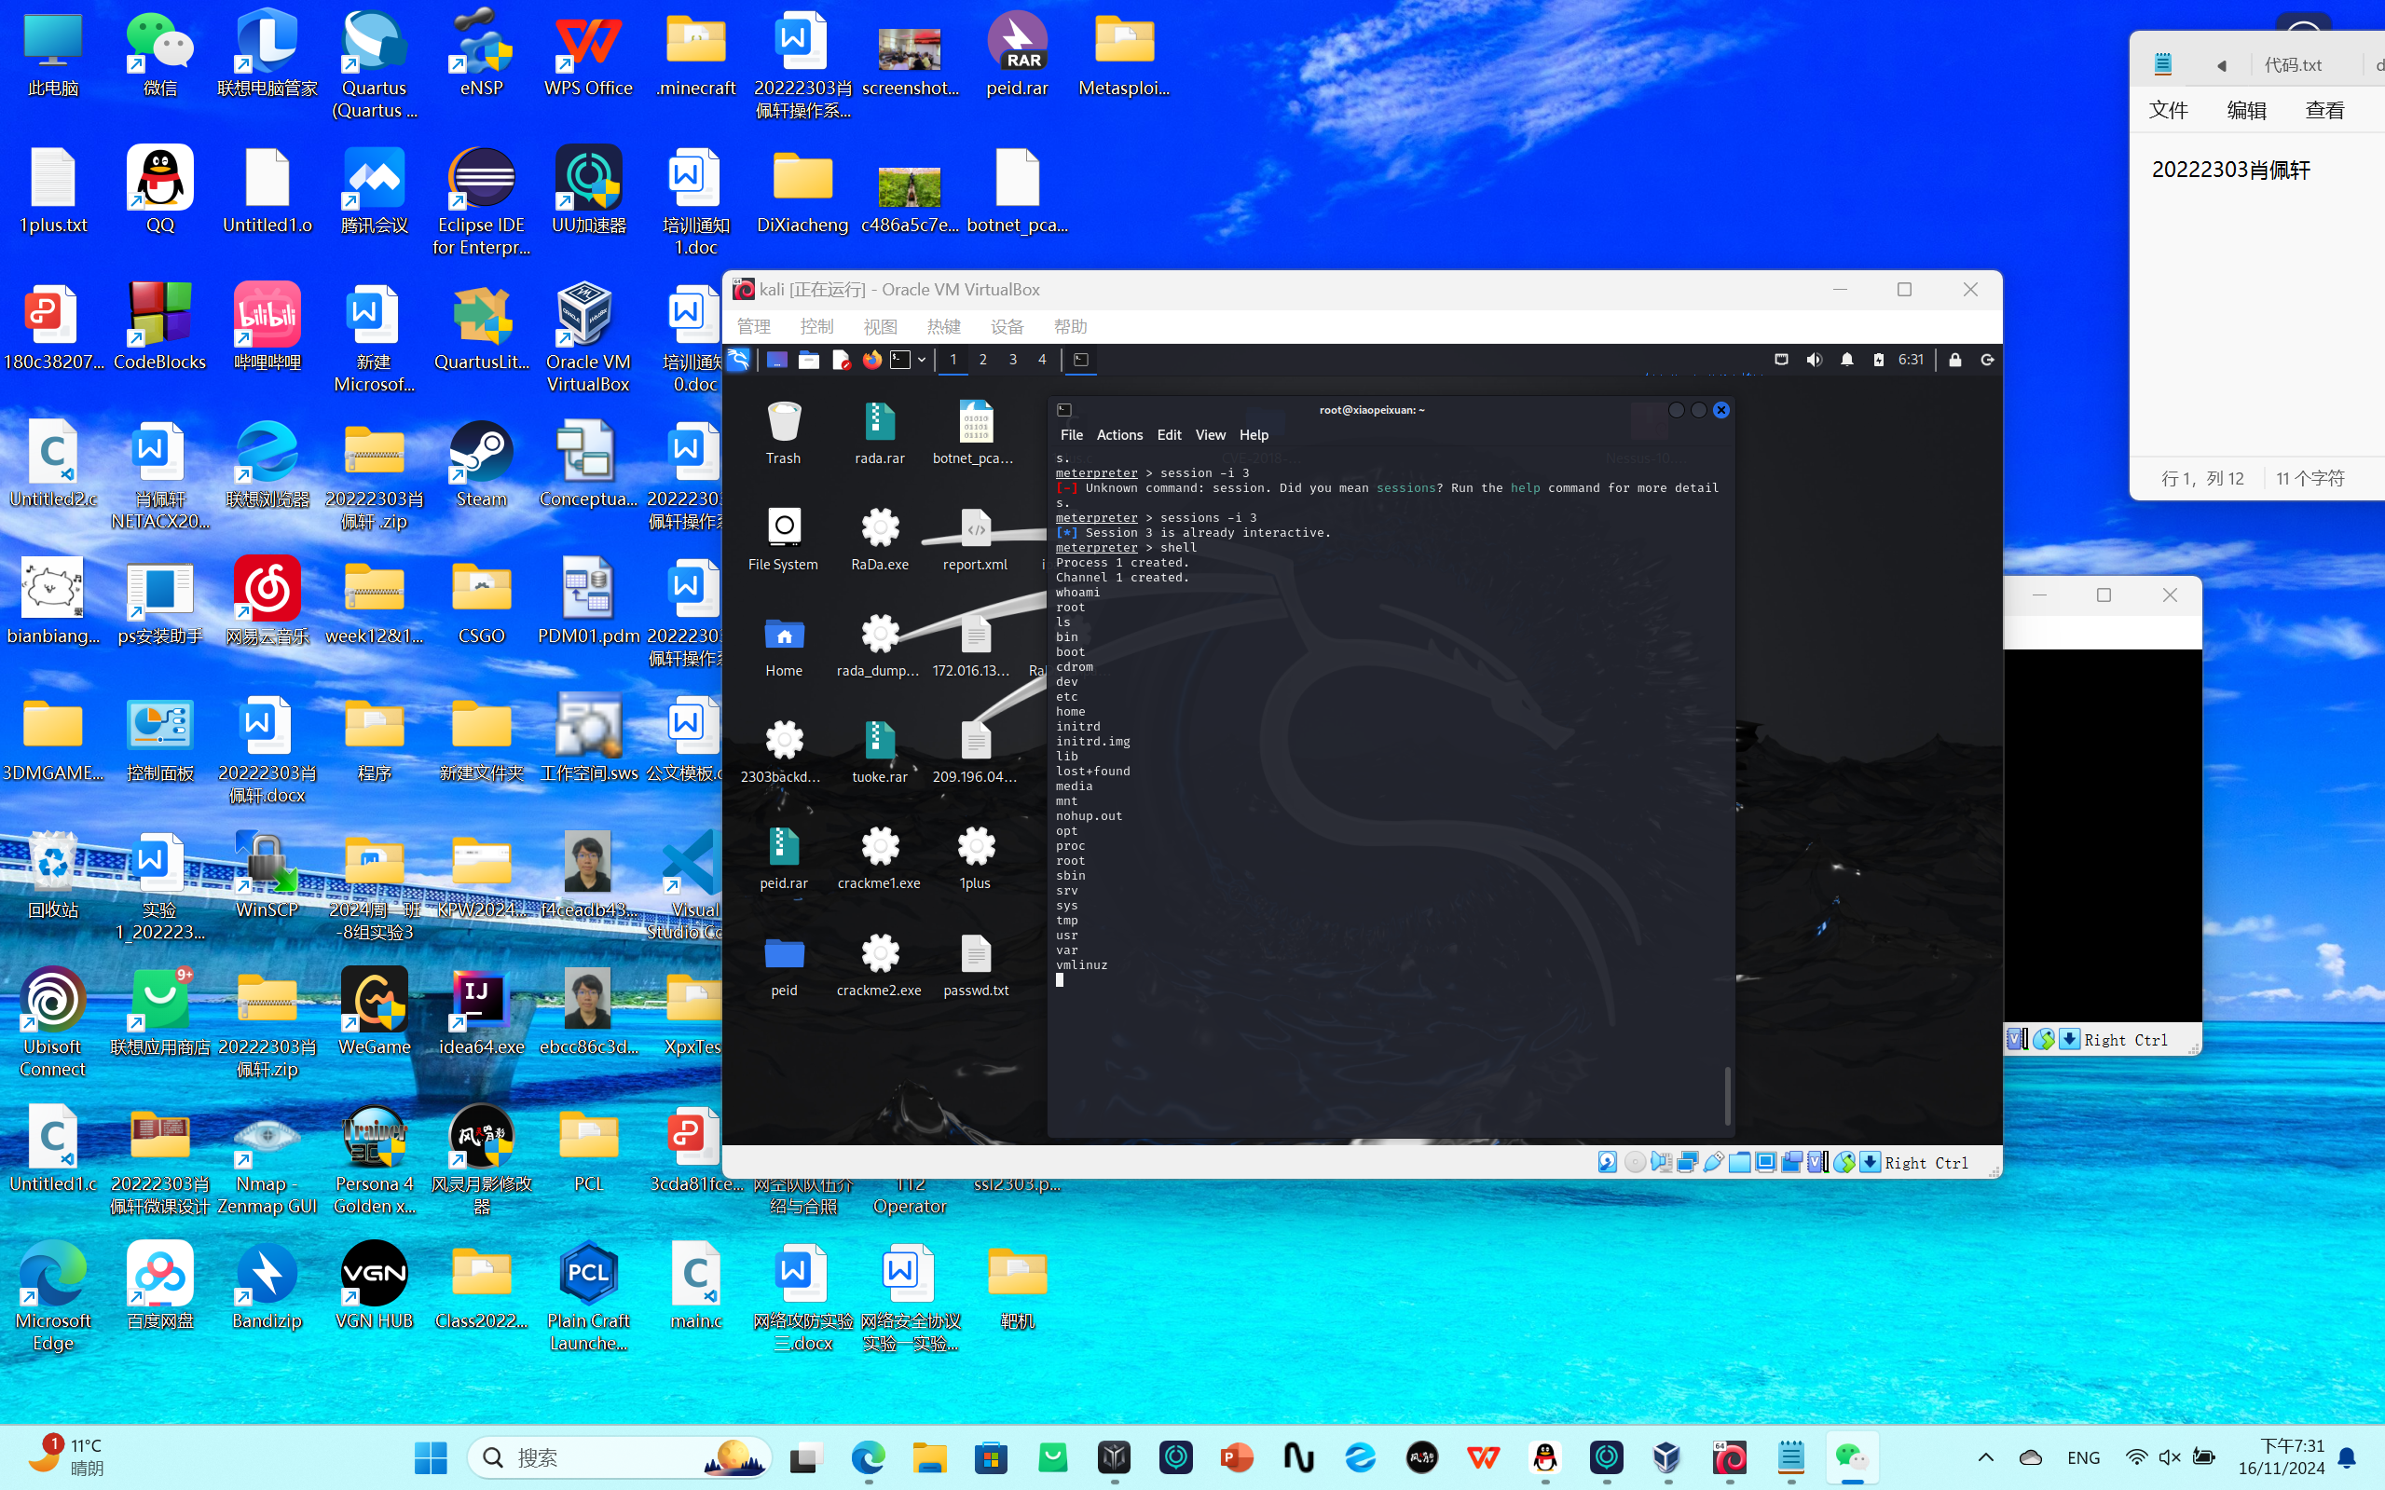
Task: Open VirtualBox 控制 menu
Action: tap(817, 326)
